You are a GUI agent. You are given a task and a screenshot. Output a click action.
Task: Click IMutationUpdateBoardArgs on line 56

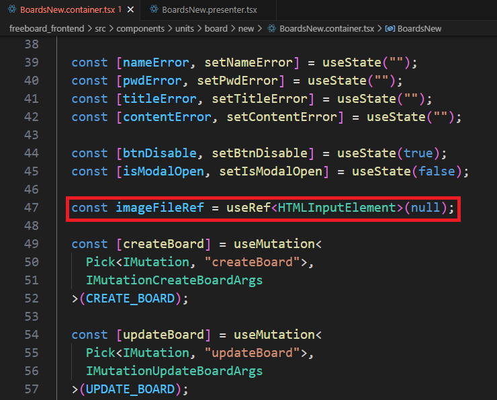click(175, 371)
